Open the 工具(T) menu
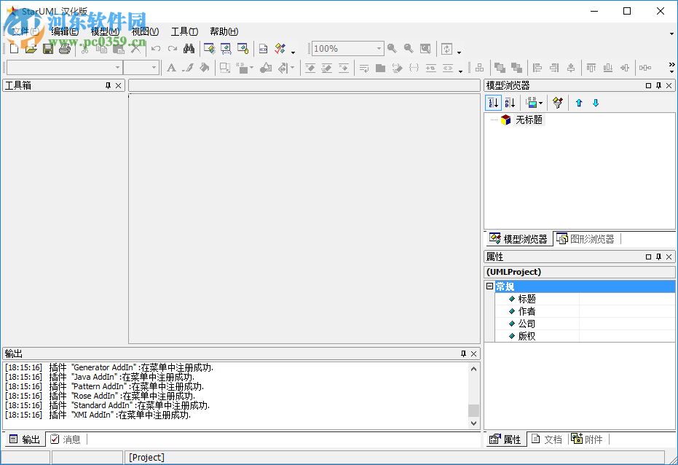This screenshot has height=465, width=678. coord(185,31)
